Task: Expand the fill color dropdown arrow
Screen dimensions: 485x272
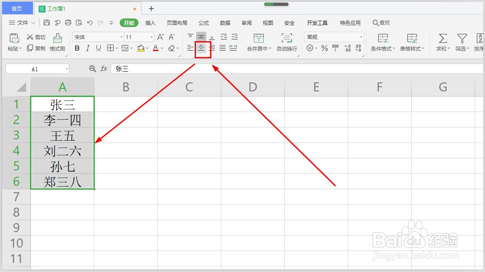Action: coord(147,48)
